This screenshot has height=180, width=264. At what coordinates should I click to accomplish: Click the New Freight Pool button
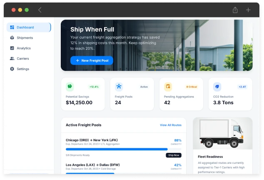[x=92, y=60]
